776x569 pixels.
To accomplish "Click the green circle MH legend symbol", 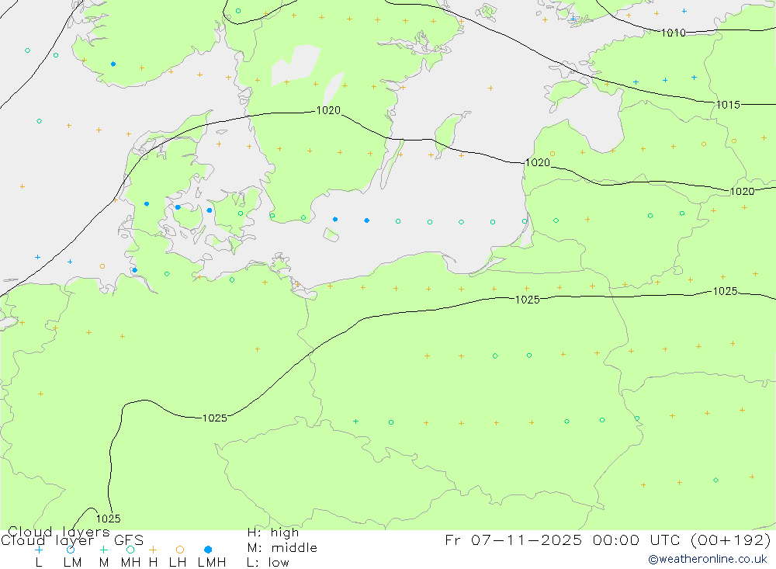I will pos(130,550).
